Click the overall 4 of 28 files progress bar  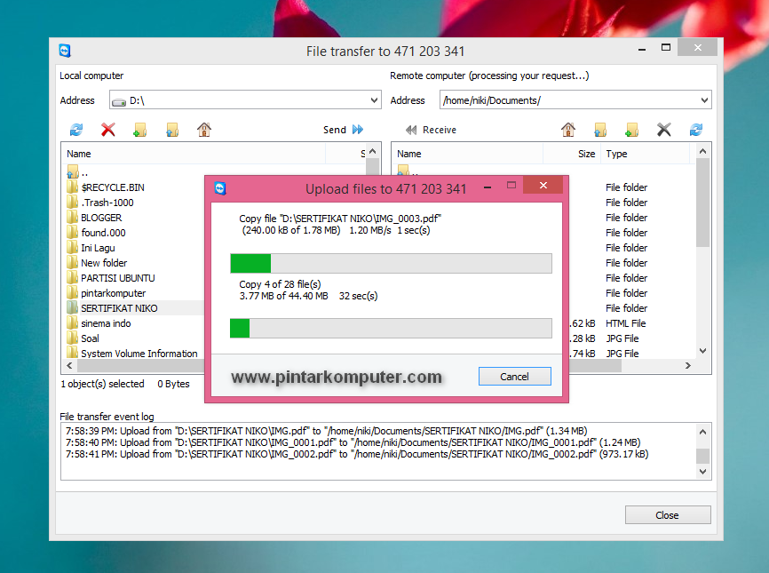[x=391, y=328]
